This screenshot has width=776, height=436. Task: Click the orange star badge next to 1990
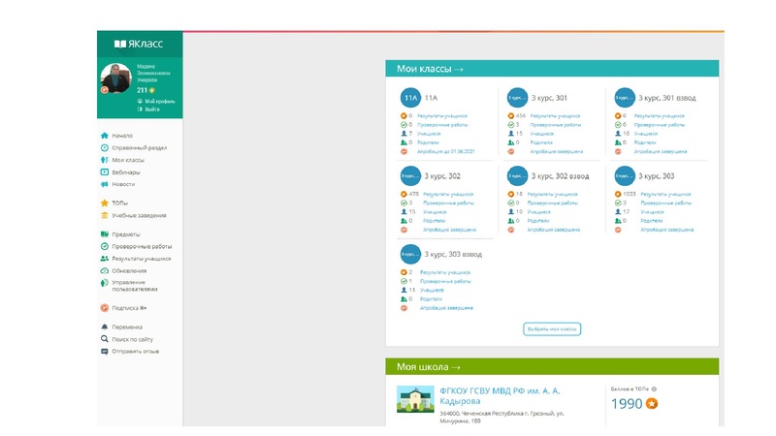(x=653, y=403)
